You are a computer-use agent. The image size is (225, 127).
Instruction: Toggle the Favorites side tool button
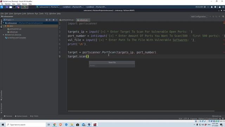[1, 95]
